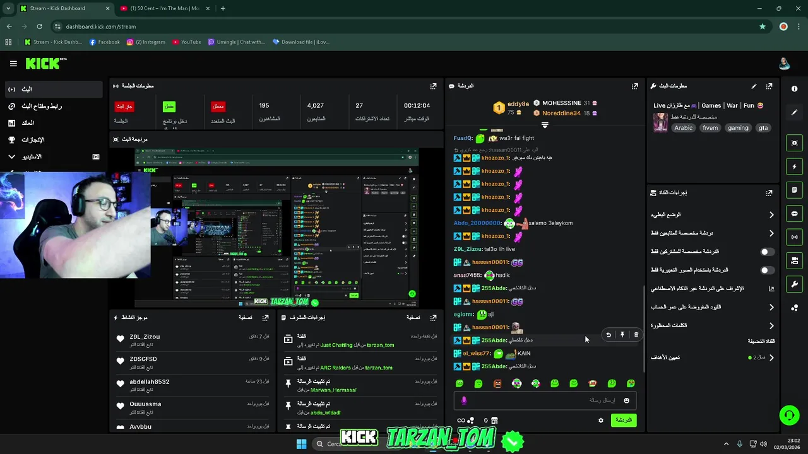
Task: Toggle the broadcast signal widget on right rail
Action: 795,237
